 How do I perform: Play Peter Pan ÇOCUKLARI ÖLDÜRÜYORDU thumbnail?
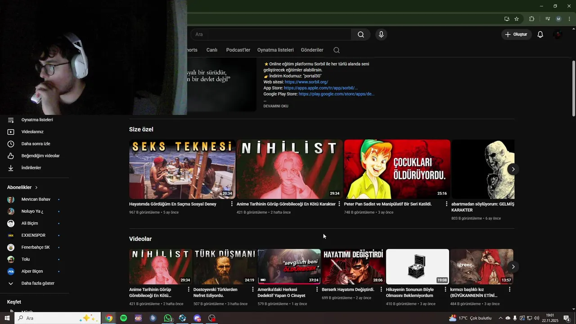[397, 169]
